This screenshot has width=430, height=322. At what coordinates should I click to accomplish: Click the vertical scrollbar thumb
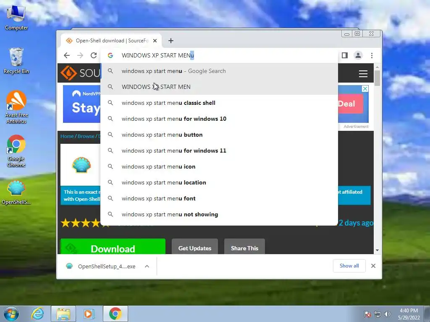point(378,78)
